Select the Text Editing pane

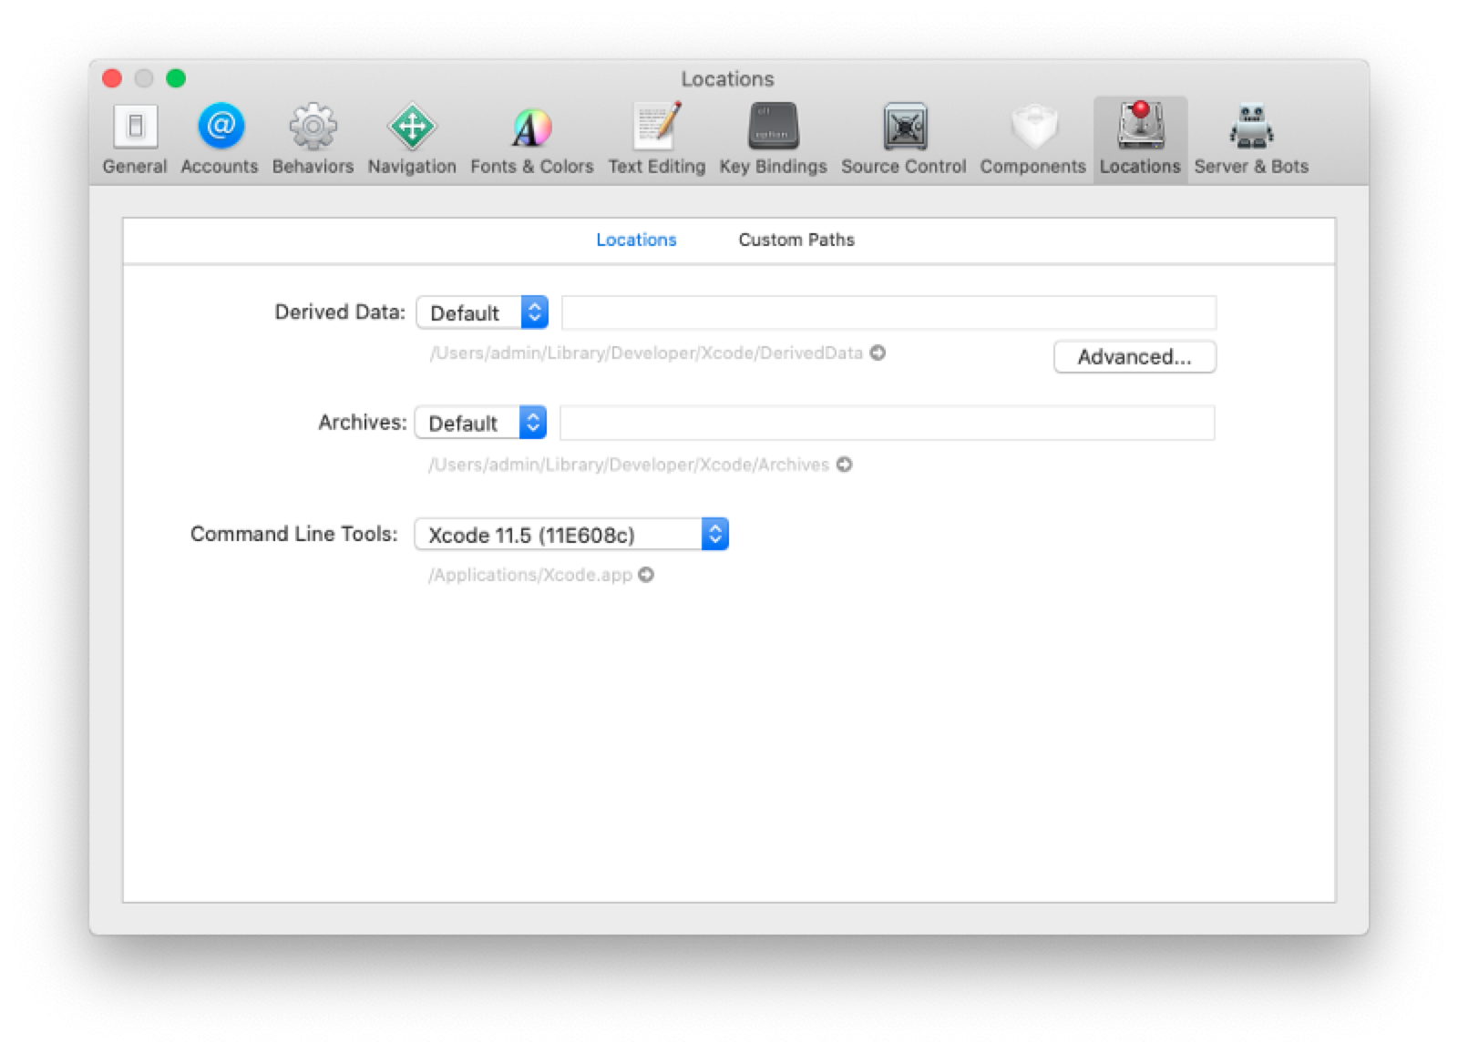[656, 139]
